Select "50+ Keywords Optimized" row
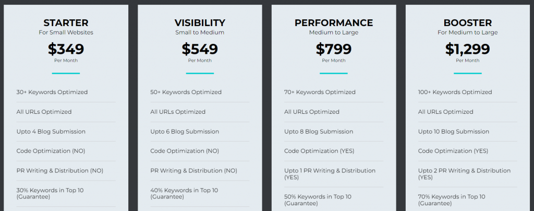This screenshot has width=534, height=211. click(186, 92)
